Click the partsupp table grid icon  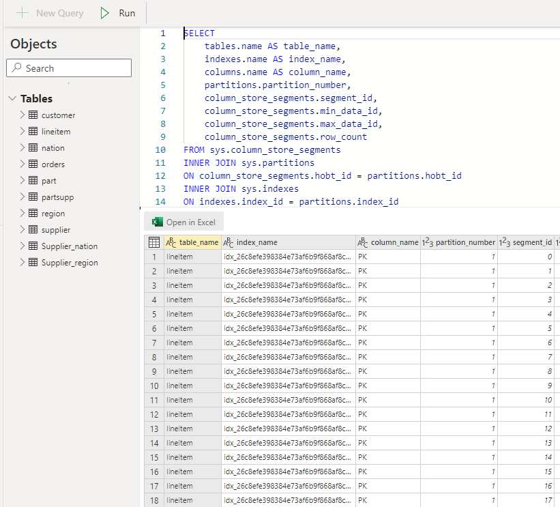pos(33,197)
